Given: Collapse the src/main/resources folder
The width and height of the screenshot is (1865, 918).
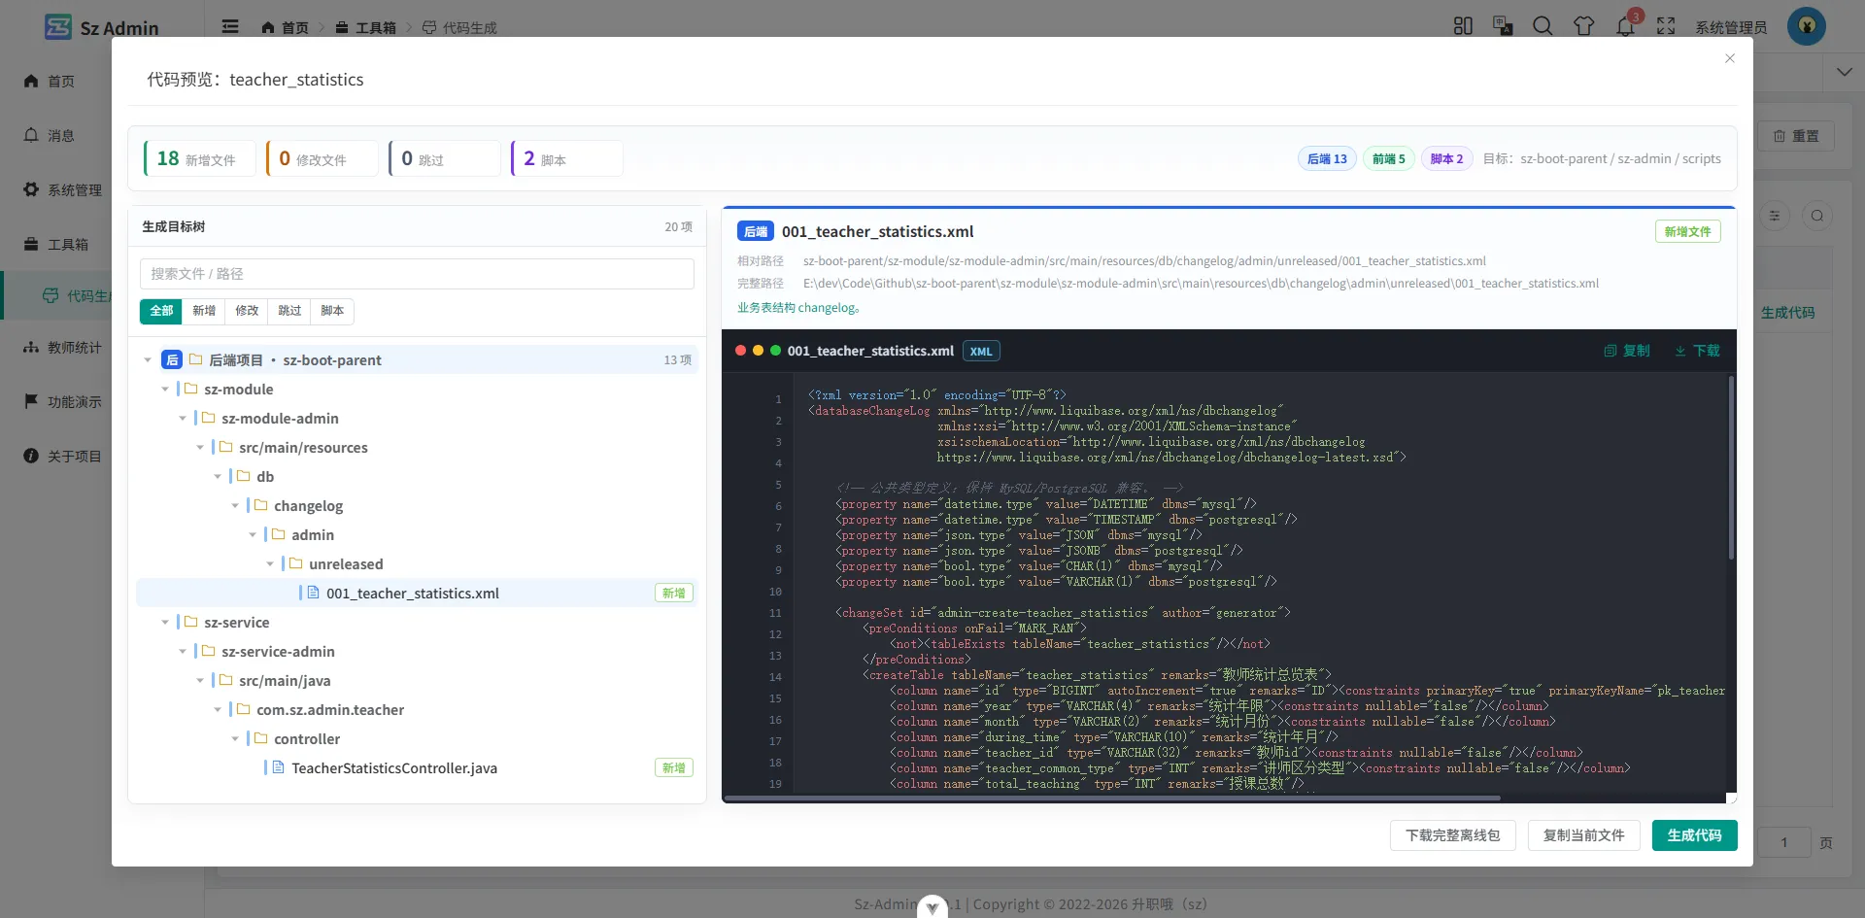Looking at the screenshot, I should (x=200, y=448).
